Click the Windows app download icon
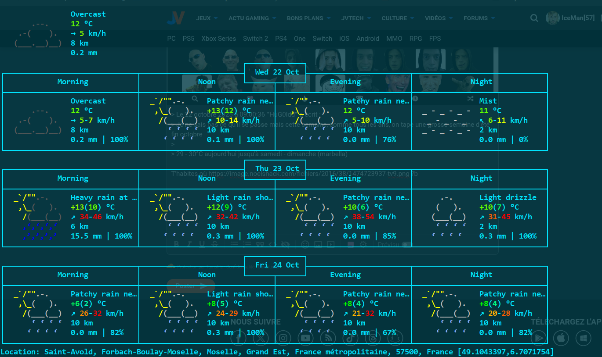Image resolution: width=602 pixels, height=357 pixels. click(583, 338)
